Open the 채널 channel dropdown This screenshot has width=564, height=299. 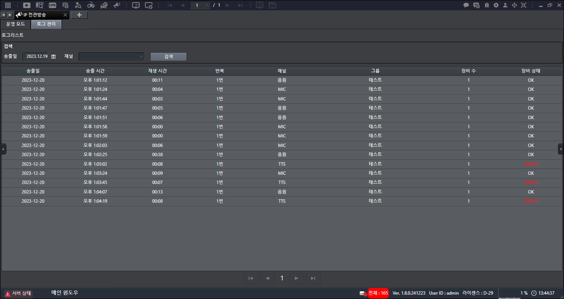click(111, 57)
